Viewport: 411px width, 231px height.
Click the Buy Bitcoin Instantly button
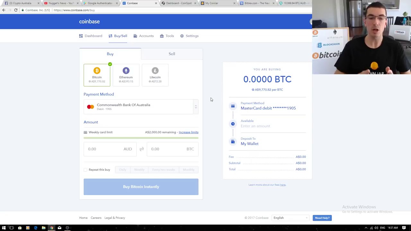pos(141,187)
